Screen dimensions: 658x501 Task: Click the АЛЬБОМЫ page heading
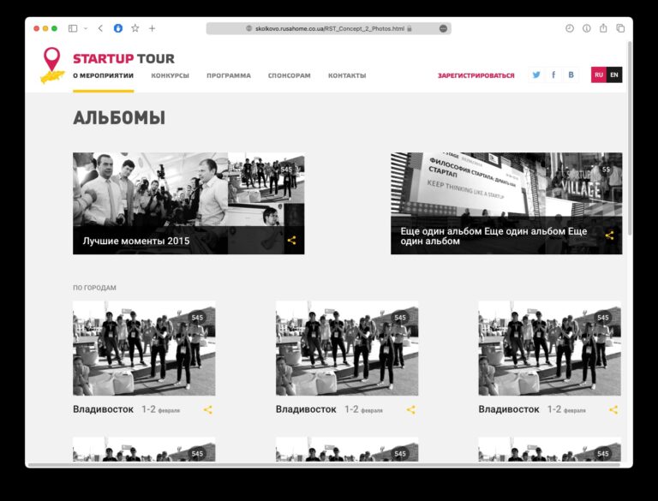click(119, 118)
